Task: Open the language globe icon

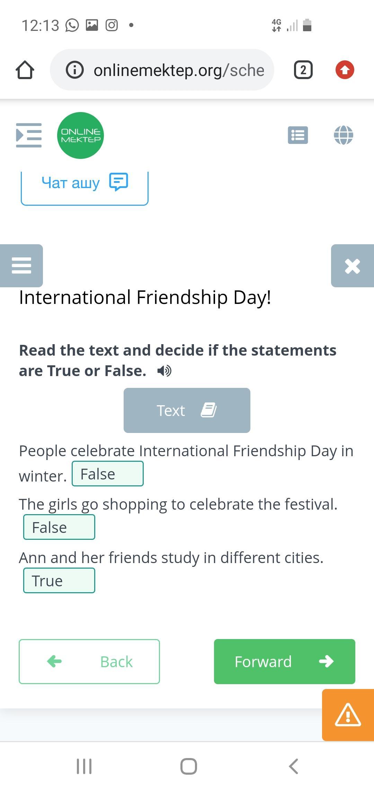Action: pyautogui.click(x=343, y=135)
